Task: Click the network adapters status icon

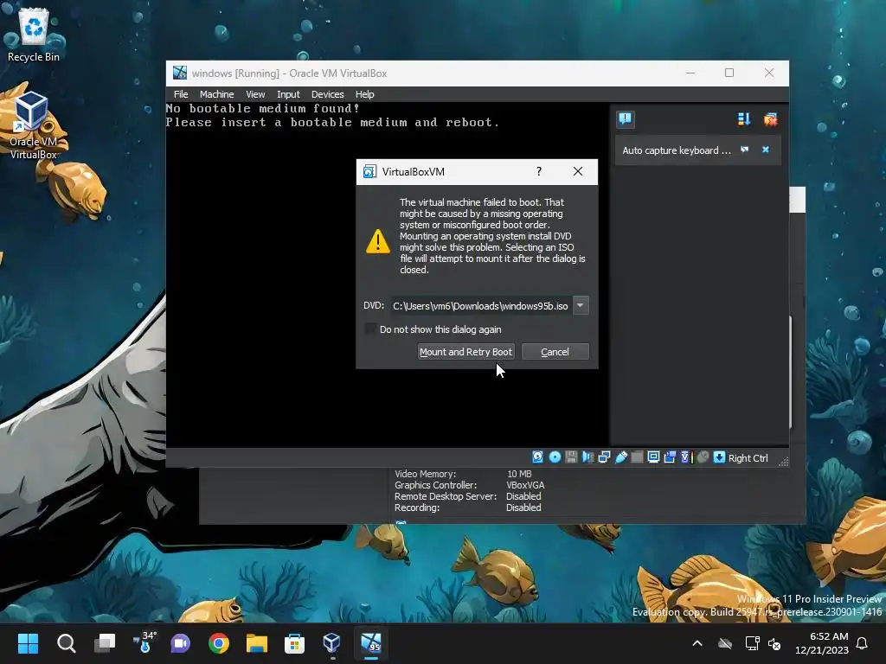Action: coord(604,457)
